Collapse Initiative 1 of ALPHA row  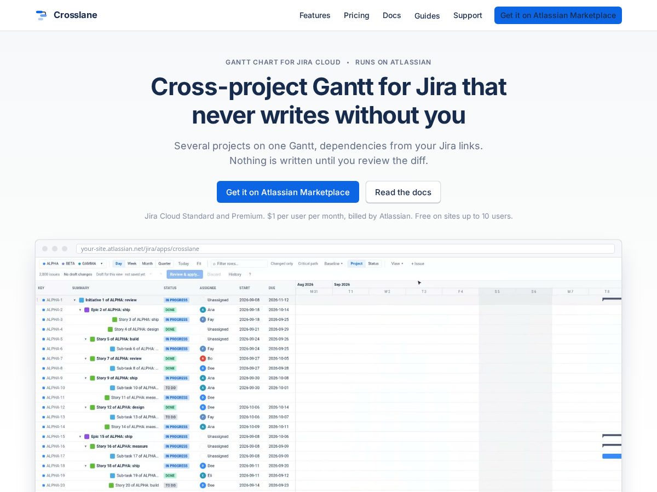[x=74, y=300]
